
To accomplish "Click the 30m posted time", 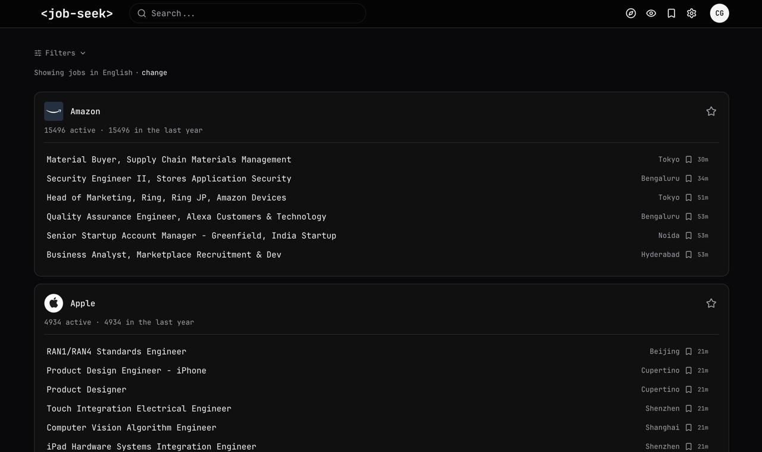I will pyautogui.click(x=703, y=159).
